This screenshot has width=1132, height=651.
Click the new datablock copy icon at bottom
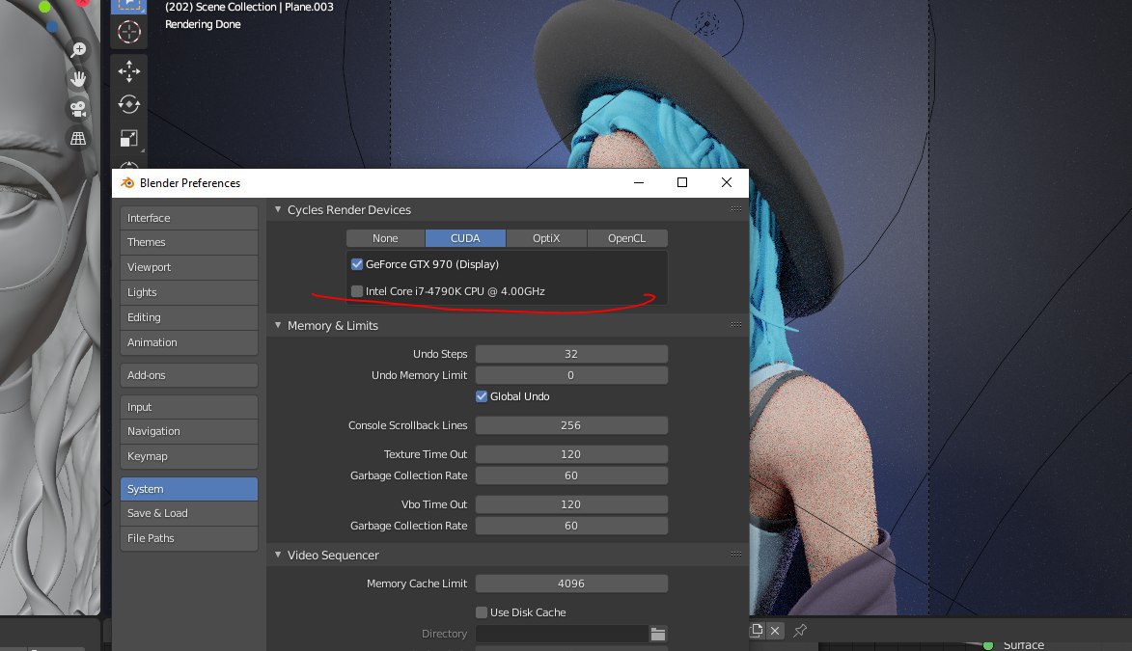pos(757,630)
